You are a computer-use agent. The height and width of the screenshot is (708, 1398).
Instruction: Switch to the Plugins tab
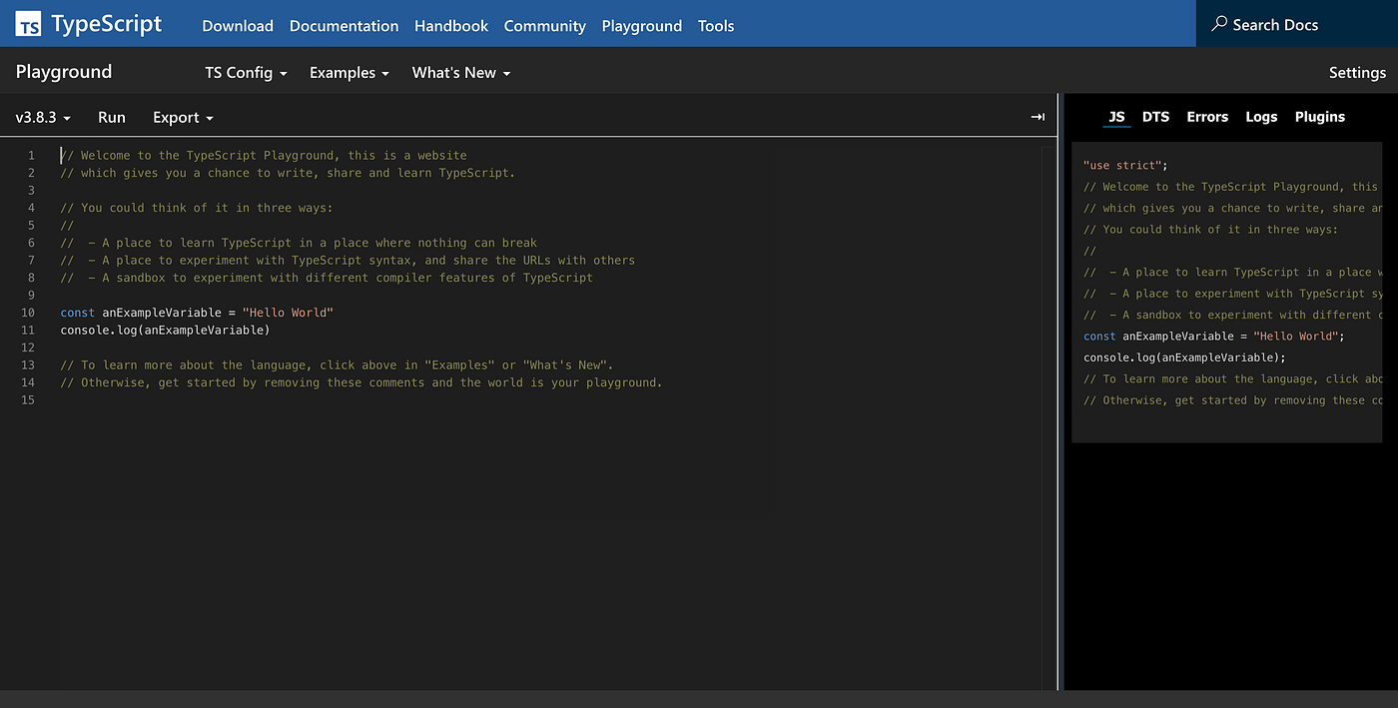click(1319, 117)
